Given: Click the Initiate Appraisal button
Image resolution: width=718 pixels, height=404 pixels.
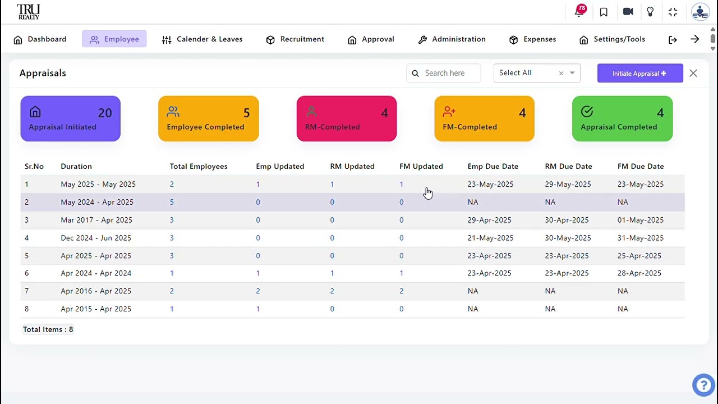Looking at the screenshot, I should 640,74.
